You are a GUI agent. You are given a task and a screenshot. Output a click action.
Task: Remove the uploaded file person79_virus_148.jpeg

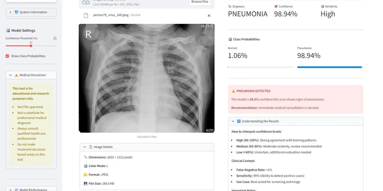209,16
